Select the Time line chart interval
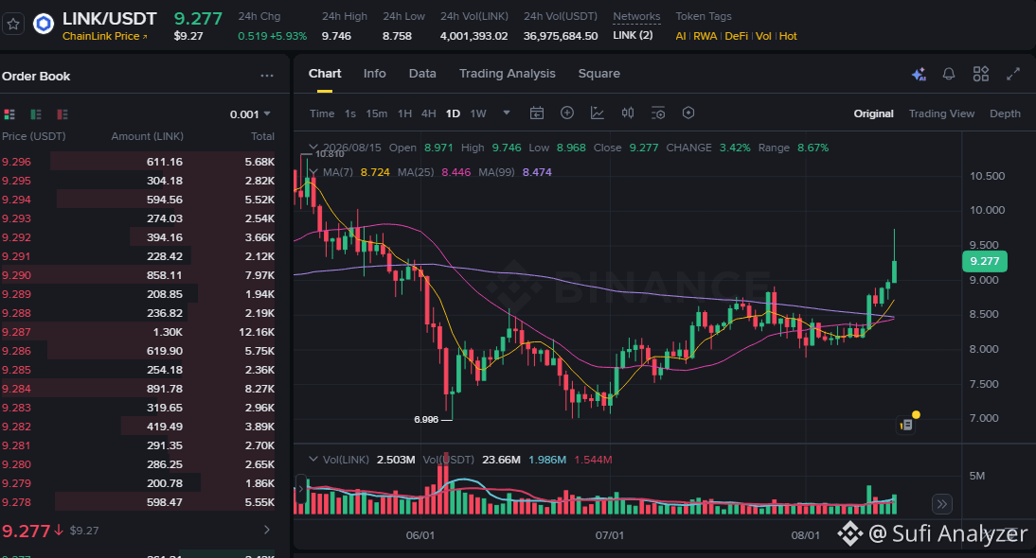Image resolution: width=1036 pixels, height=558 pixels. click(322, 113)
